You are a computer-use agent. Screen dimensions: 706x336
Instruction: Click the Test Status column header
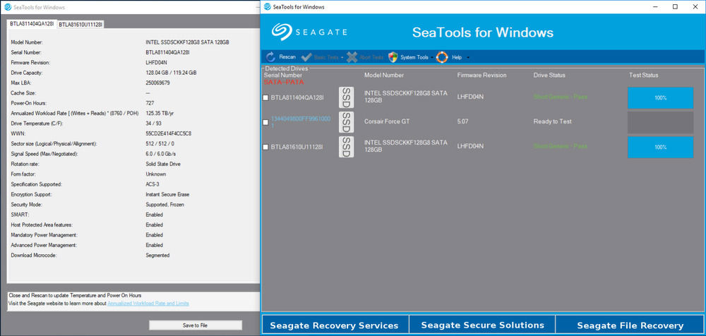pyautogui.click(x=643, y=76)
